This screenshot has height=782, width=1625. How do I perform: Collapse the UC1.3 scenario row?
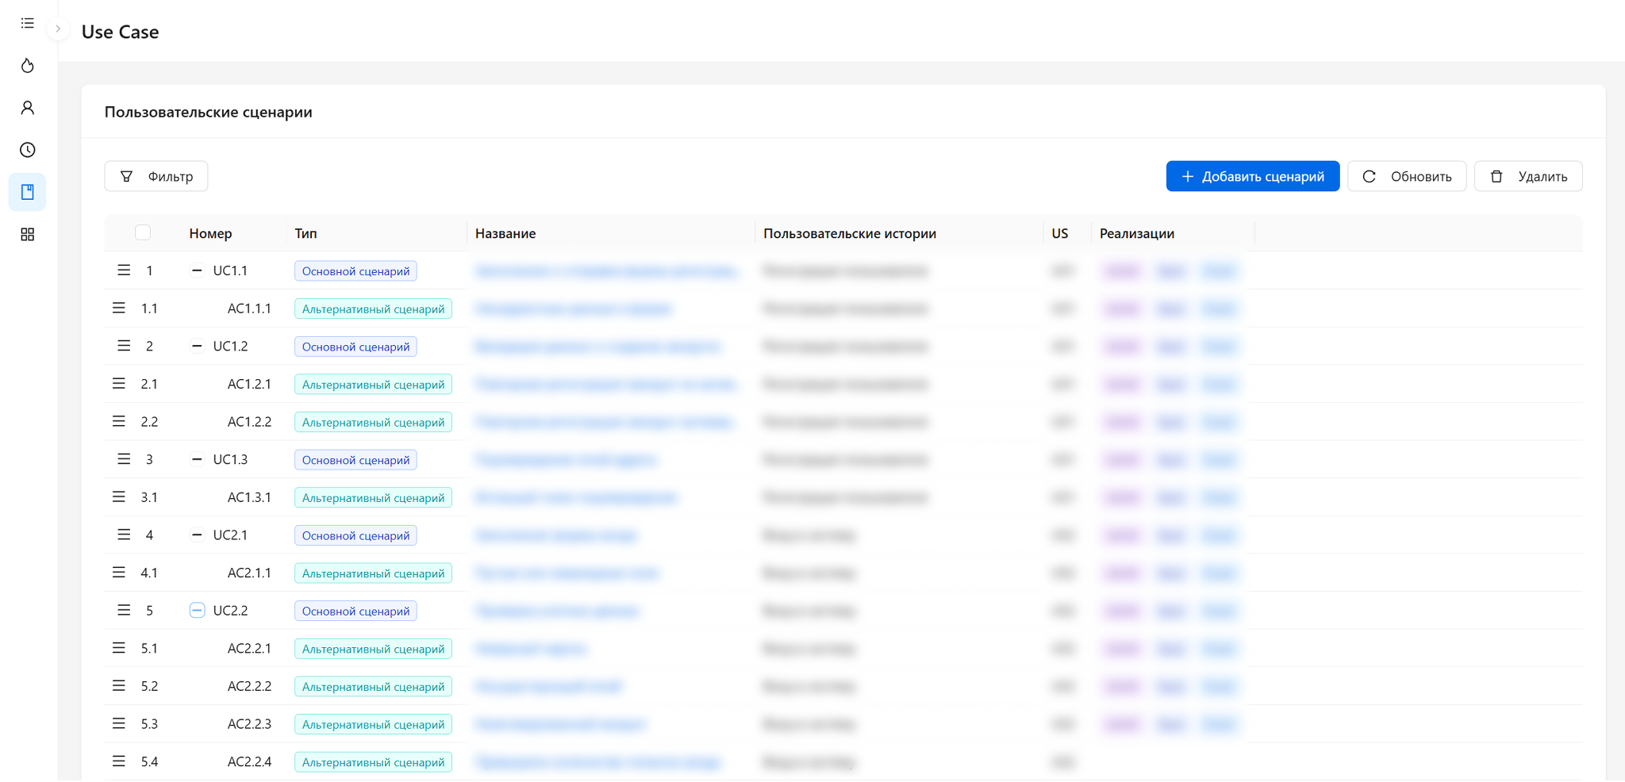click(x=197, y=459)
